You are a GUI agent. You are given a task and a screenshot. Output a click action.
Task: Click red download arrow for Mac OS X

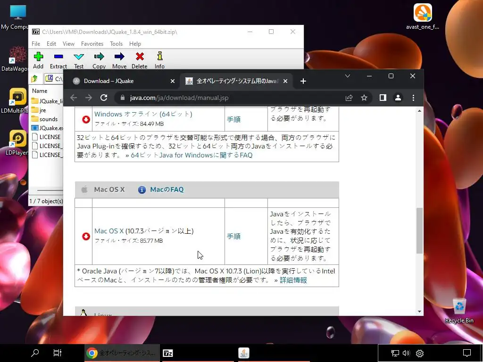[86, 237]
